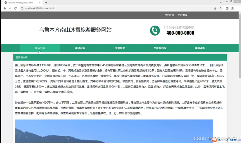Screen dimensions: 241x143
Task: Click the page vertical scrollbar
Action: [x=240, y=46]
